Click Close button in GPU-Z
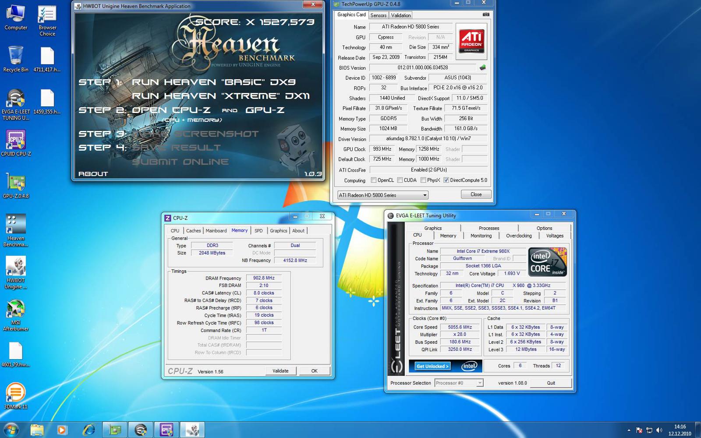Image resolution: width=701 pixels, height=438 pixels. point(476,194)
